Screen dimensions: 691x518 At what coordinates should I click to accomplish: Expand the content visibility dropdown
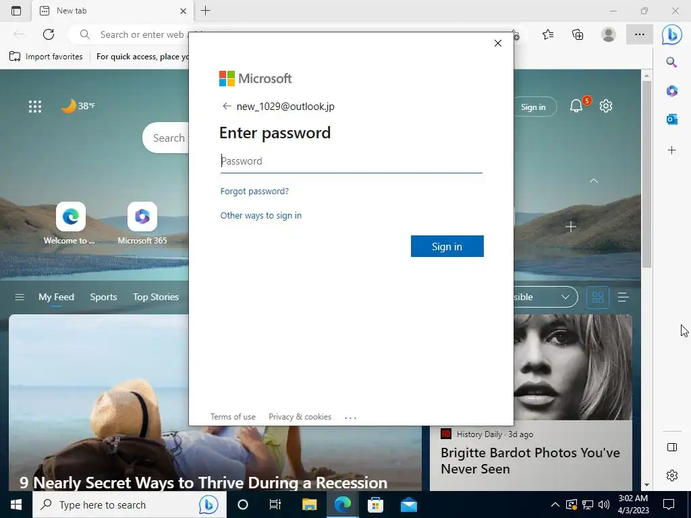coord(547,297)
